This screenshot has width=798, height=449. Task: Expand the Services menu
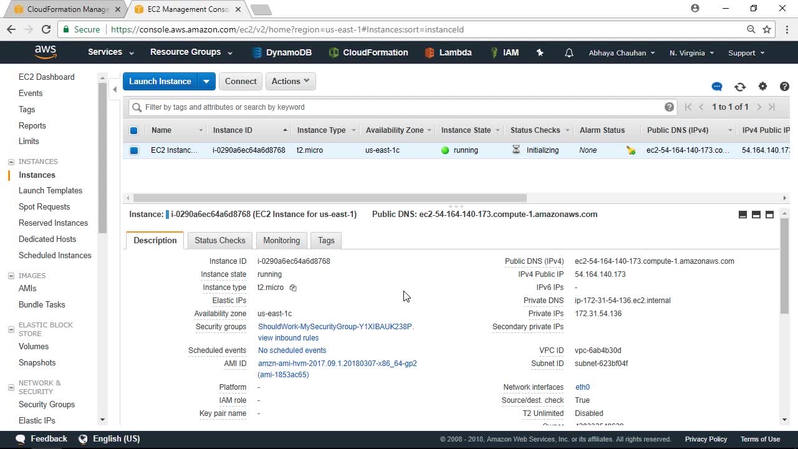pyautogui.click(x=111, y=52)
